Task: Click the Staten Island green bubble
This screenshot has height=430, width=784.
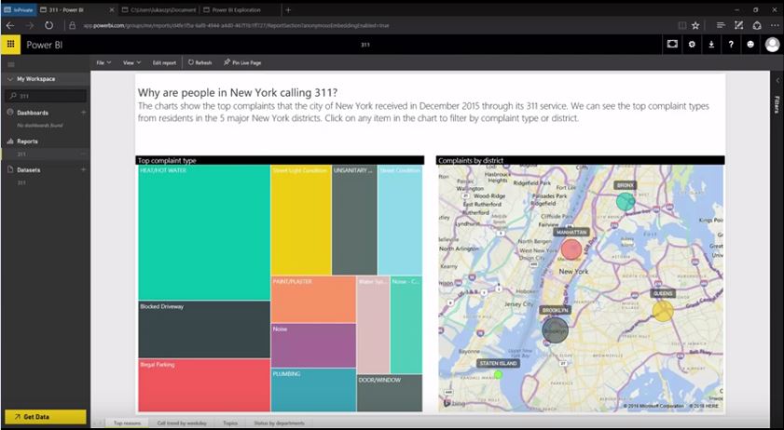Action: pyautogui.click(x=498, y=374)
